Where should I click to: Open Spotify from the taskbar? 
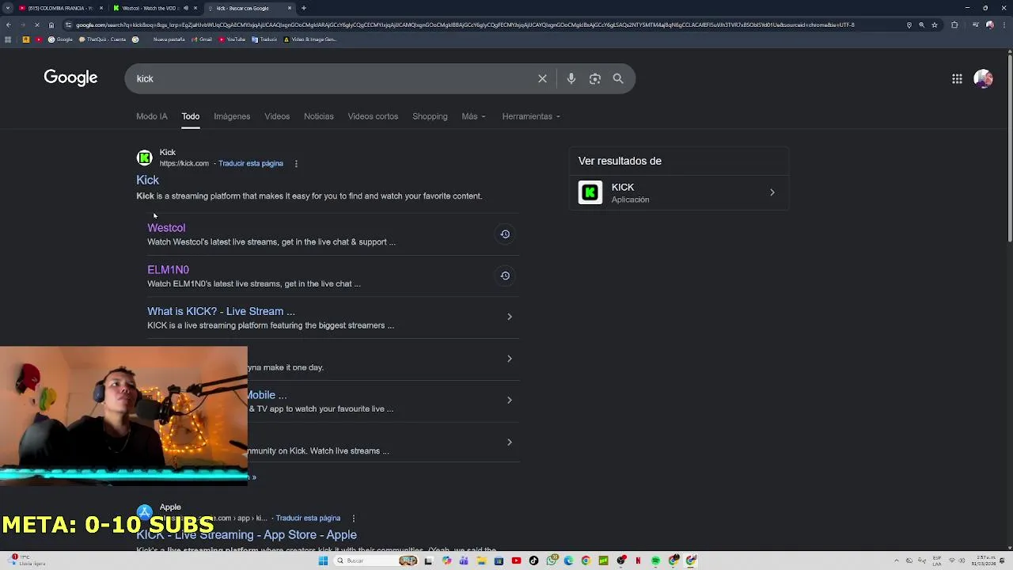tap(655, 560)
